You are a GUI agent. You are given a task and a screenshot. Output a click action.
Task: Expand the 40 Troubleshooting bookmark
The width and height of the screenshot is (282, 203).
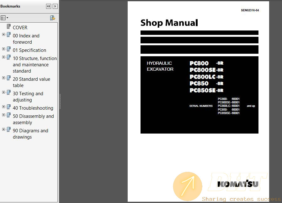coord(3,107)
